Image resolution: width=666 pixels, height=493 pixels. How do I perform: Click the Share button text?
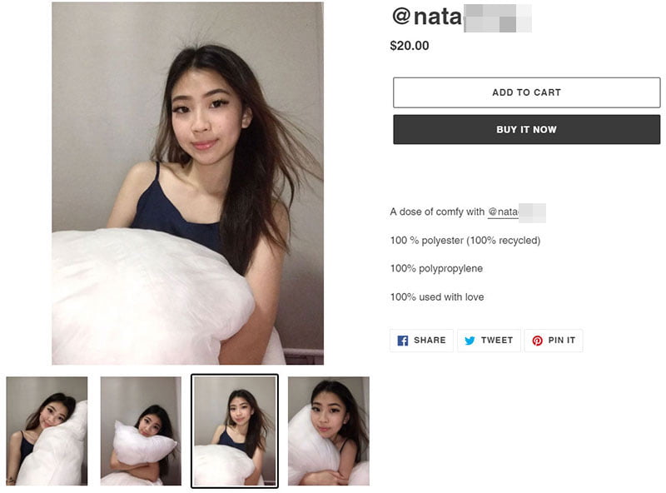click(x=430, y=340)
